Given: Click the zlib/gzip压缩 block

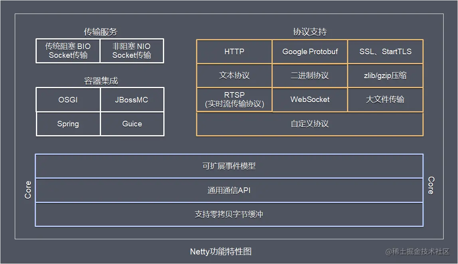Looking at the screenshot, I should coord(385,76).
